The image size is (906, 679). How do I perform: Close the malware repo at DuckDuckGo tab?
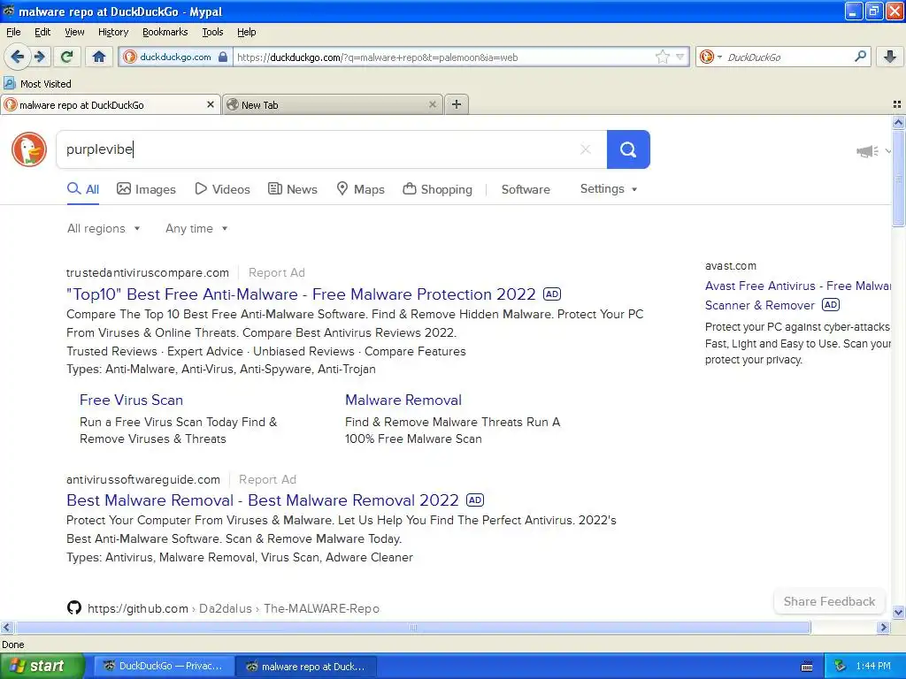(211, 104)
